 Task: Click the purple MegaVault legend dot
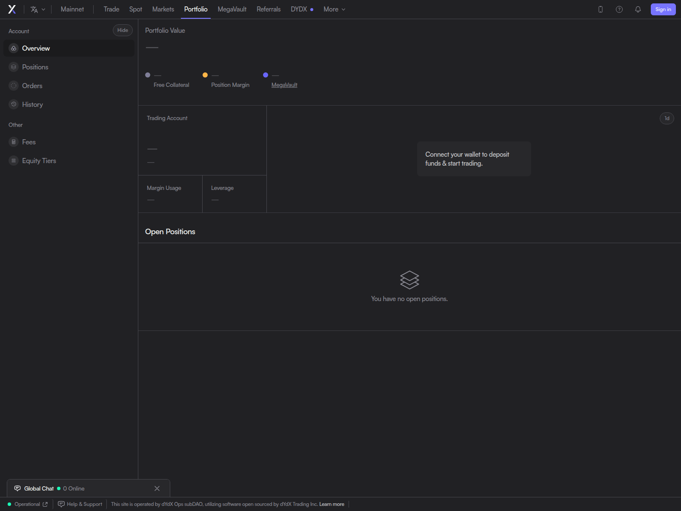pyautogui.click(x=266, y=75)
